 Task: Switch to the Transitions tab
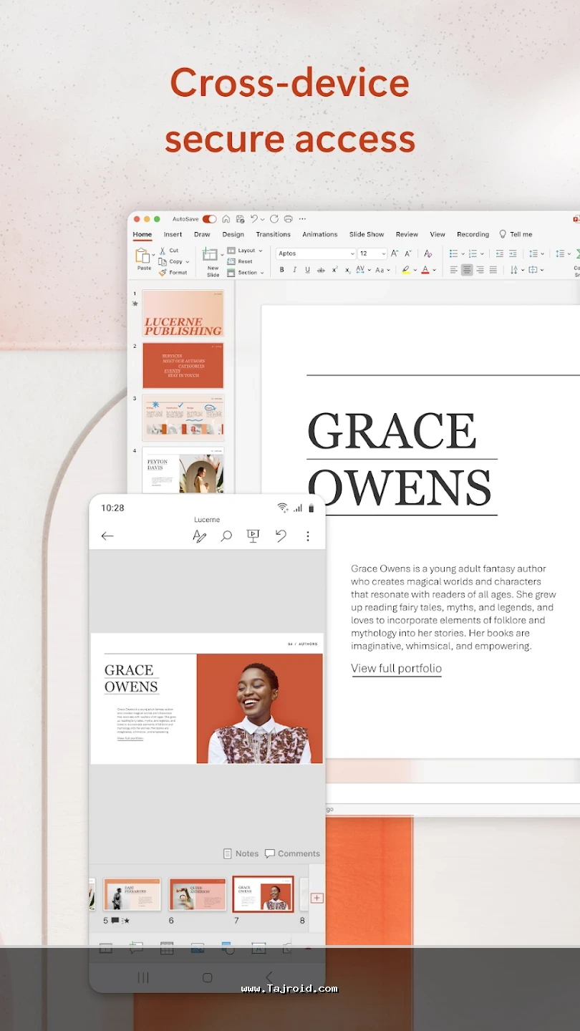273,234
